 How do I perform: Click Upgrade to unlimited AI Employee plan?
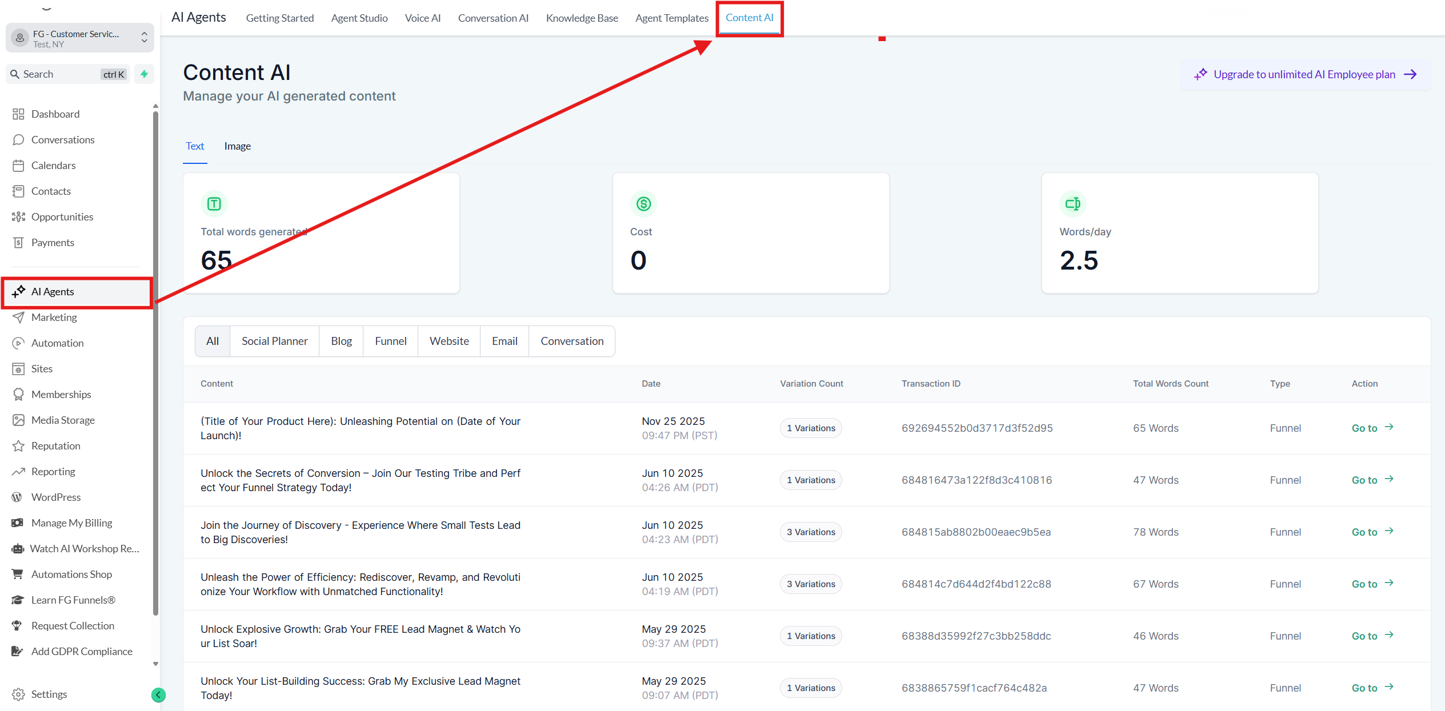(x=1306, y=75)
